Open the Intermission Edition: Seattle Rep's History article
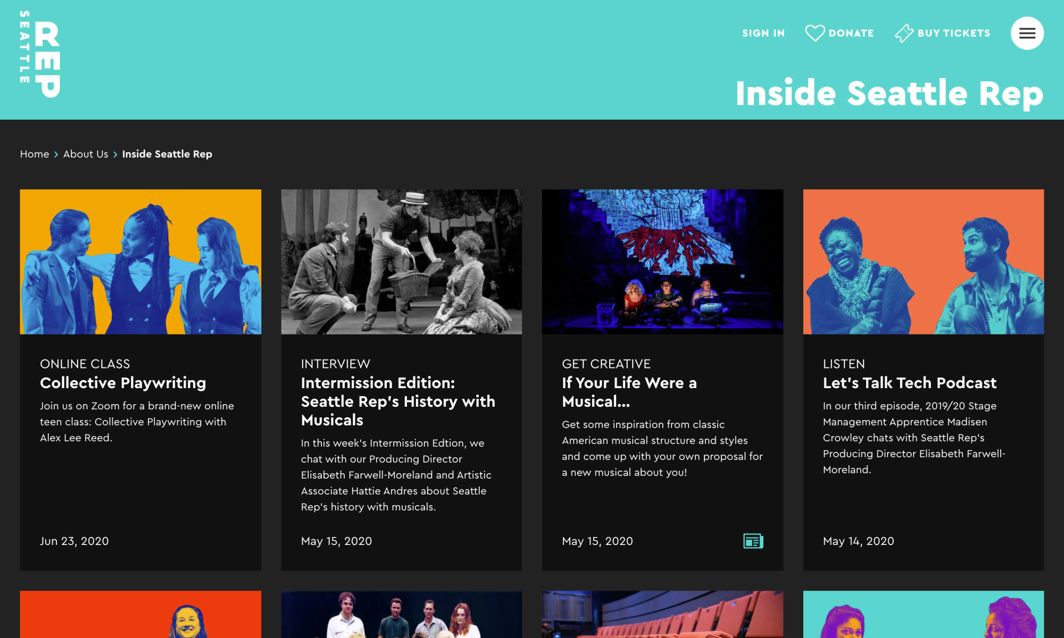1064x638 pixels. (x=397, y=401)
